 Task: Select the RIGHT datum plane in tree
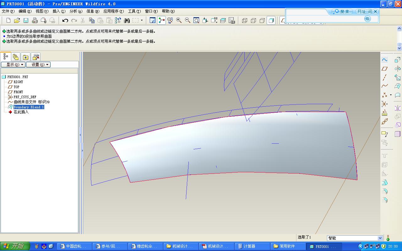[x=18, y=82]
